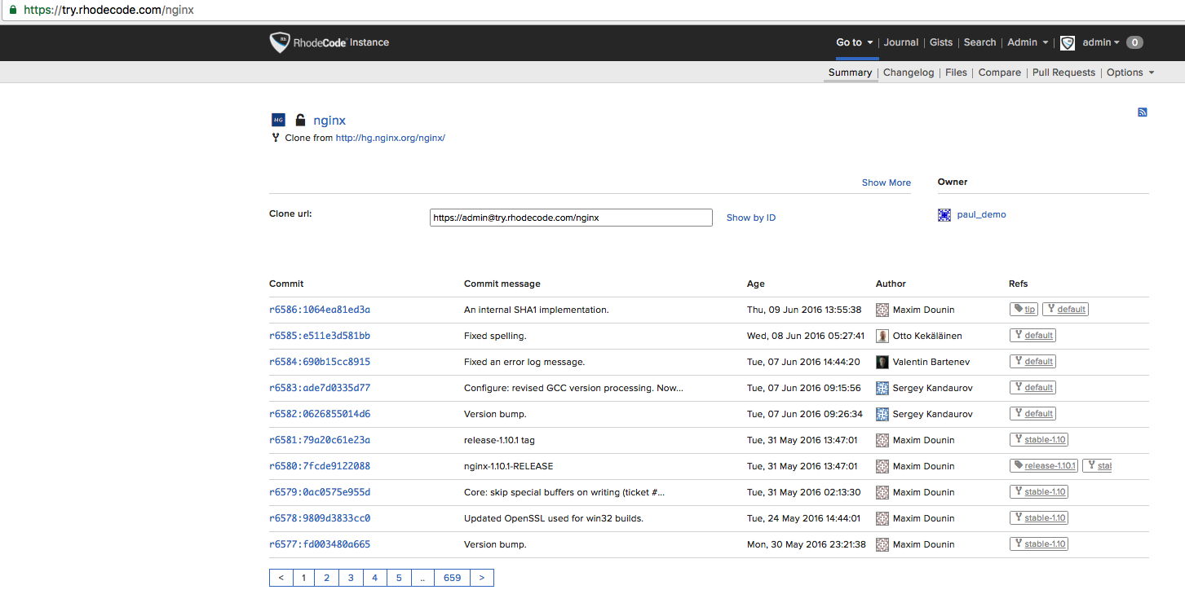
Task: Click default branch ref on r6585 row
Action: pyautogui.click(x=1033, y=336)
